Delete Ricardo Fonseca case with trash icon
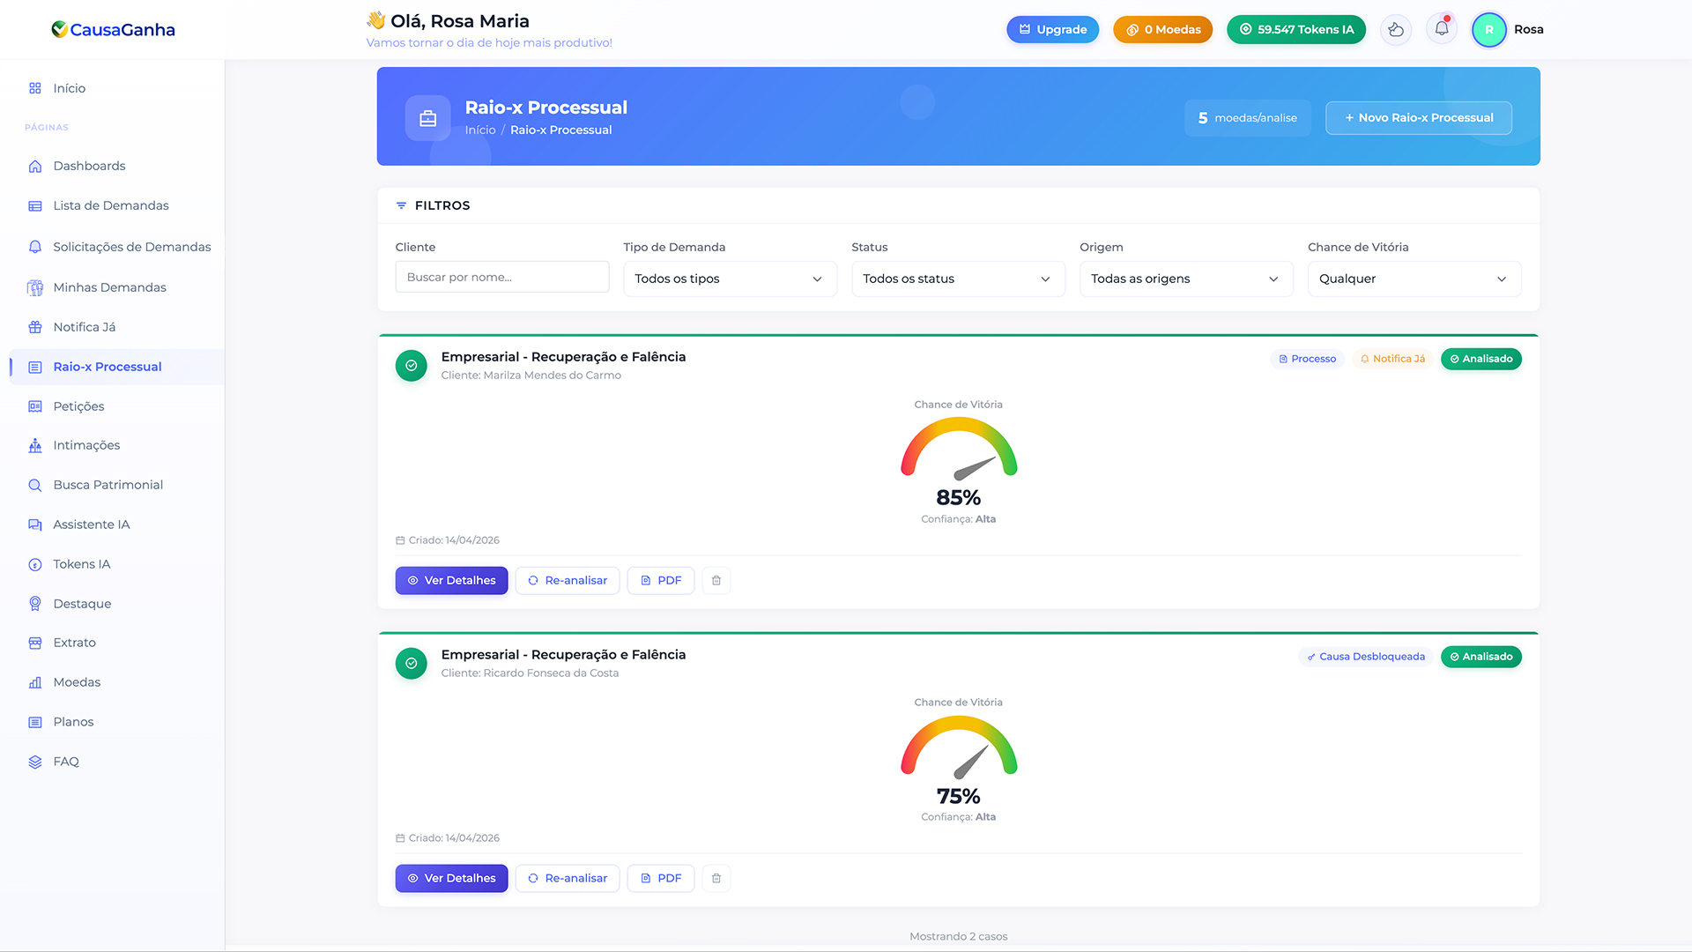 click(x=716, y=878)
